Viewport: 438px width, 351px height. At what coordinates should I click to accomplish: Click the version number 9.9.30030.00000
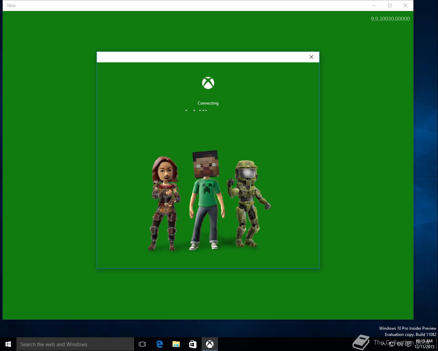[x=390, y=19]
